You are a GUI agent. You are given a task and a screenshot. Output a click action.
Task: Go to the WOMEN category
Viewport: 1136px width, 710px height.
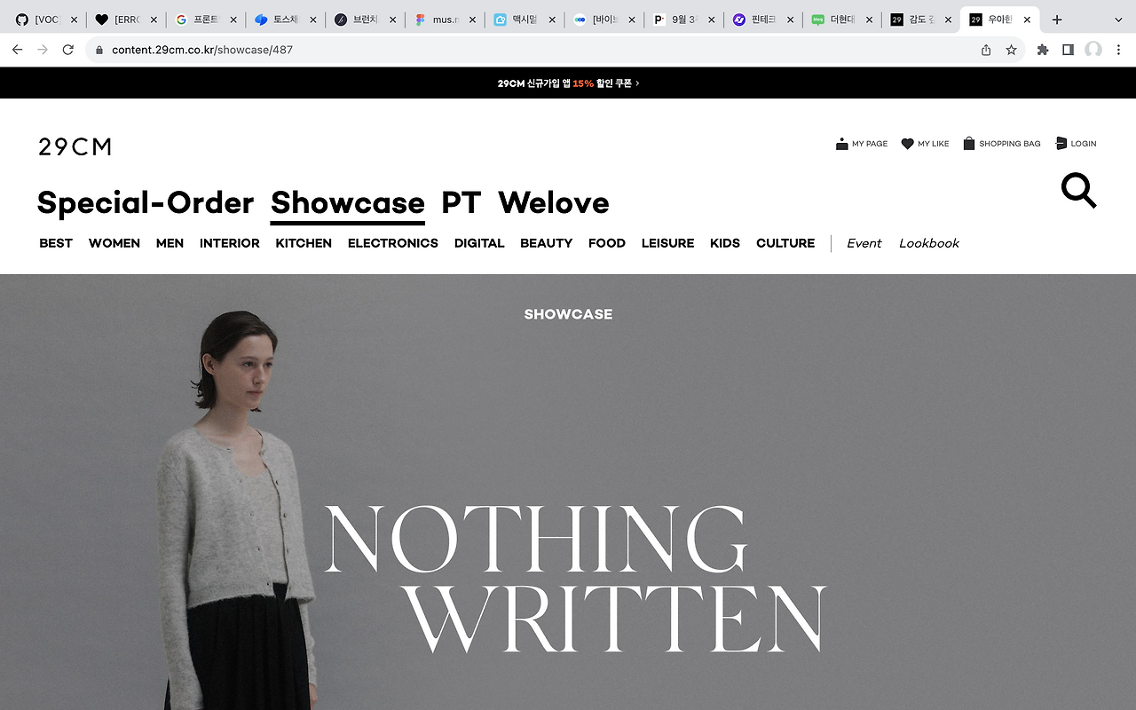coord(114,243)
